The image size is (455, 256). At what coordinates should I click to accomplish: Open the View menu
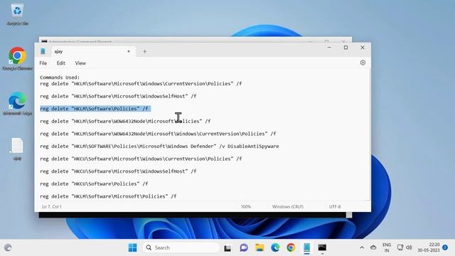tap(80, 63)
